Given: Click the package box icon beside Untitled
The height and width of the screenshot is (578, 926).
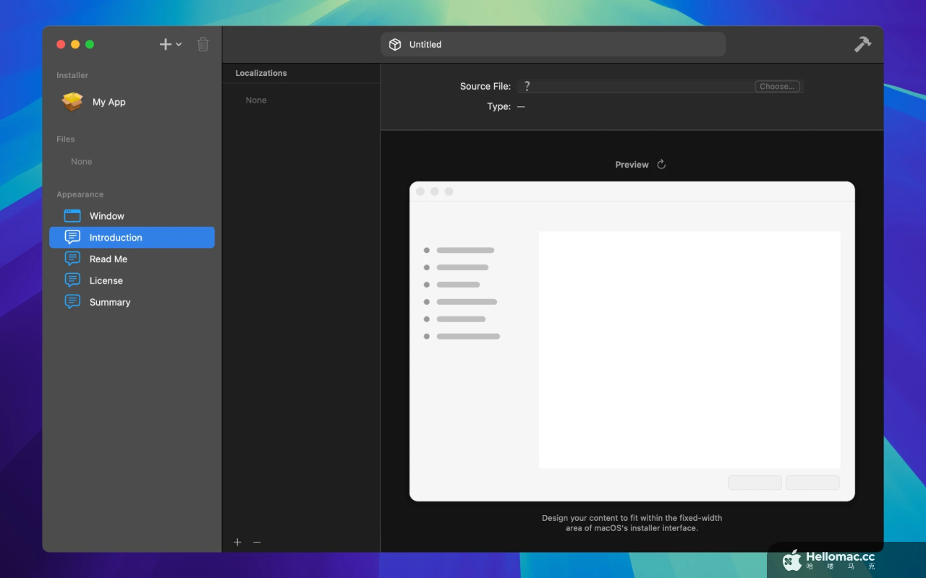Looking at the screenshot, I should pyautogui.click(x=395, y=44).
